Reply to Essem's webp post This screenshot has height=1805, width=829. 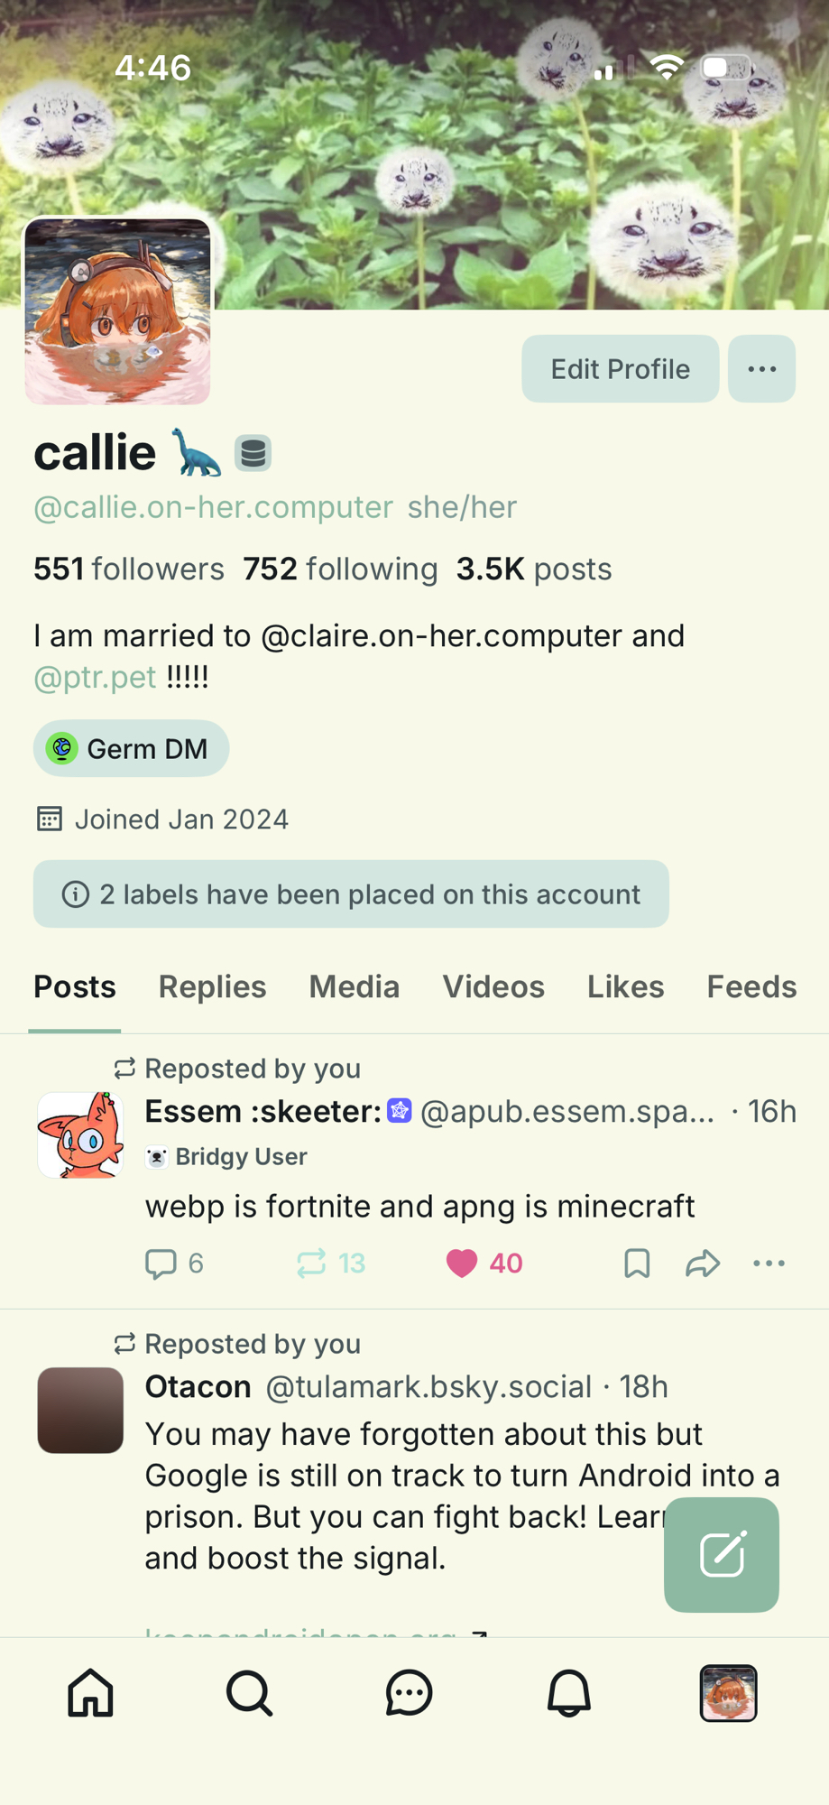tap(162, 1263)
